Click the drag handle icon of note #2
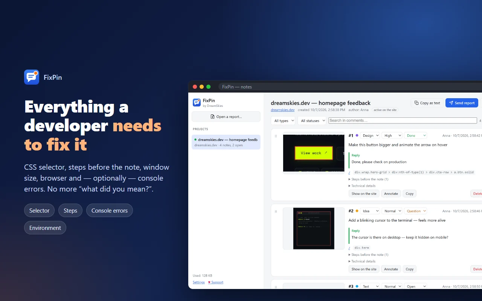The image size is (482, 301). [276, 211]
